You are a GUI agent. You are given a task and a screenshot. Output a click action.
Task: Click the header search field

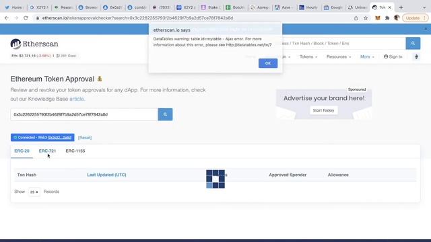(343, 43)
